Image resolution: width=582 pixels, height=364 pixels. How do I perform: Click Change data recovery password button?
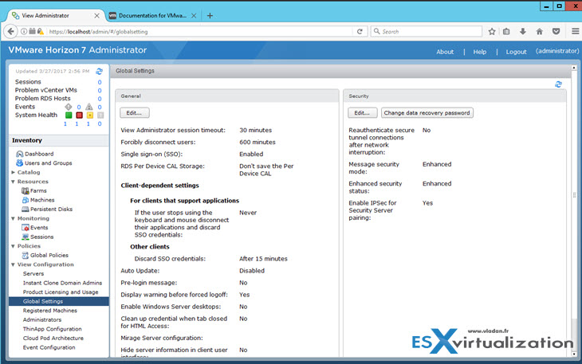click(x=427, y=113)
